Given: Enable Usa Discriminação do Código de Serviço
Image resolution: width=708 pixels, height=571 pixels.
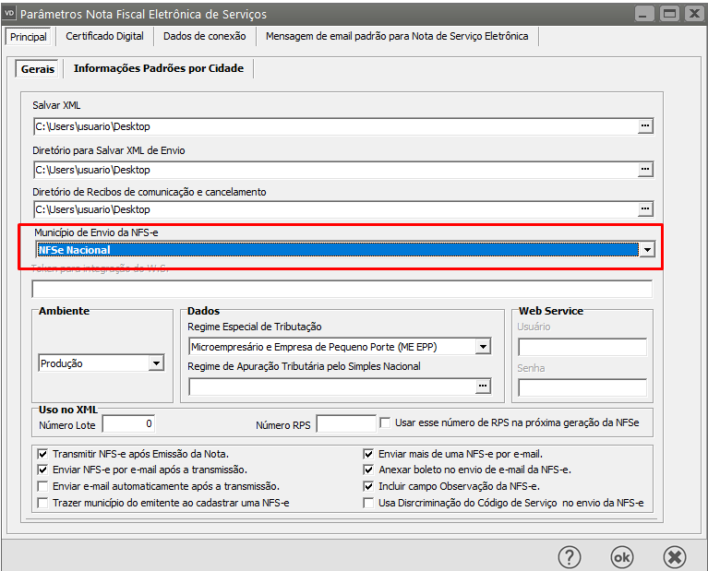Looking at the screenshot, I should tap(368, 503).
